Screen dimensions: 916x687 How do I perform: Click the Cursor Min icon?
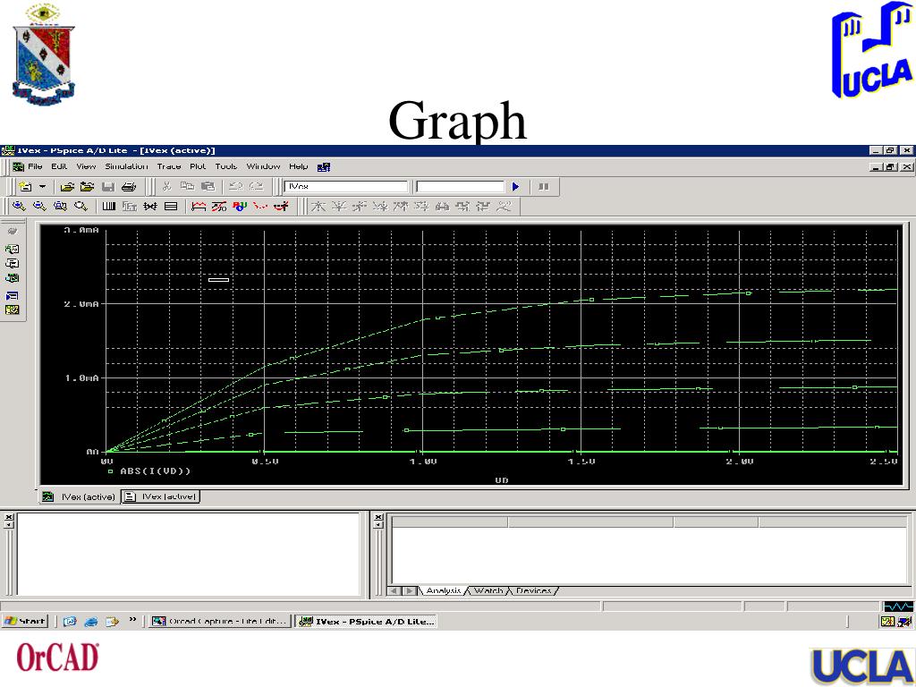379,206
